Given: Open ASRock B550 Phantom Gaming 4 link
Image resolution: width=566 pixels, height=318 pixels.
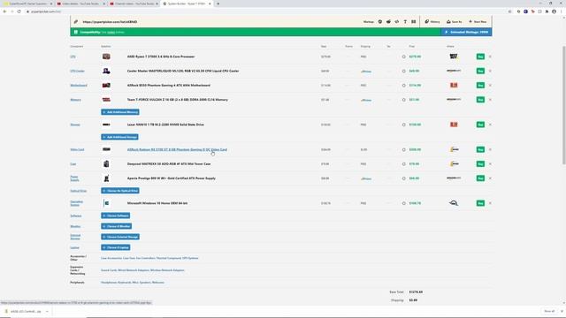Looking at the screenshot, I should coord(169,86).
